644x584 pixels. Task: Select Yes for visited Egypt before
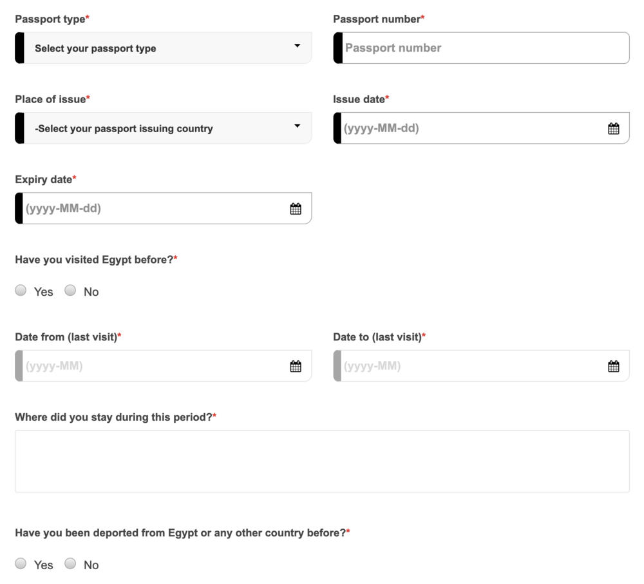tap(21, 291)
